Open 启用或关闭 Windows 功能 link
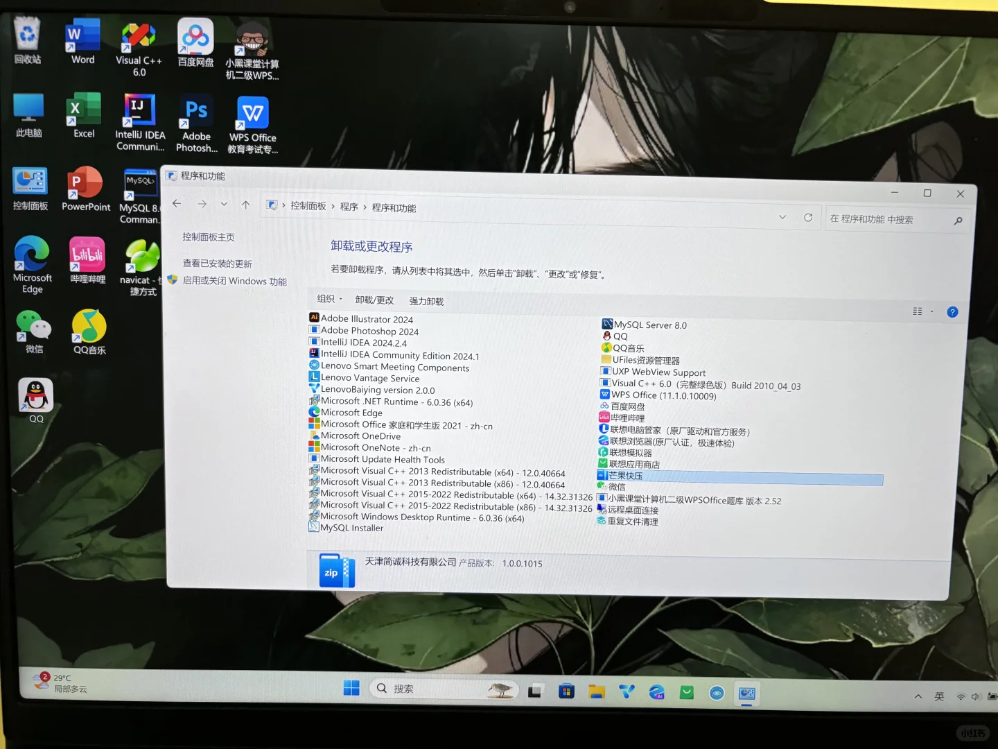This screenshot has width=998, height=749. 235,281
